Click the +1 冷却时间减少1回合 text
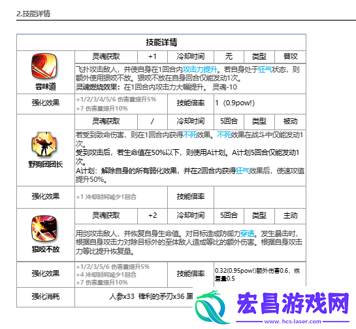The height and width of the screenshot is (329, 356). [x=106, y=197]
